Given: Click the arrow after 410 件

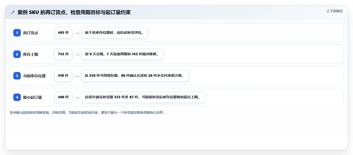Looking at the screenshot, I should (77, 76).
